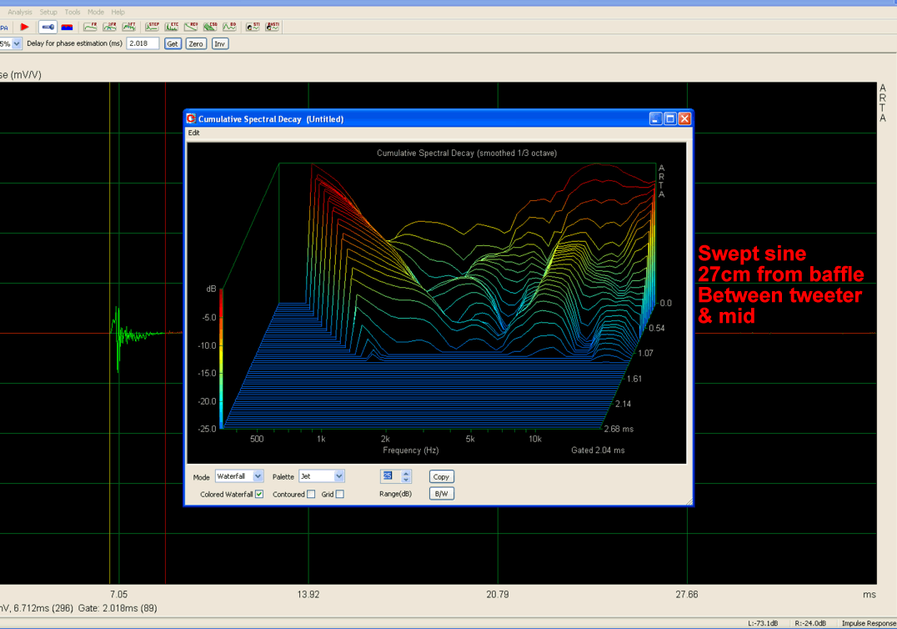Click the delay for phase estimation field
This screenshot has height=629, width=897.
point(143,43)
